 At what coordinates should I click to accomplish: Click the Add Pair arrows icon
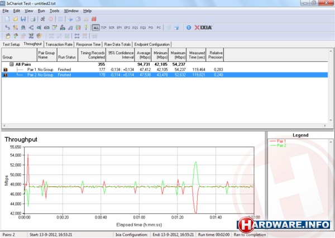[7, 27]
